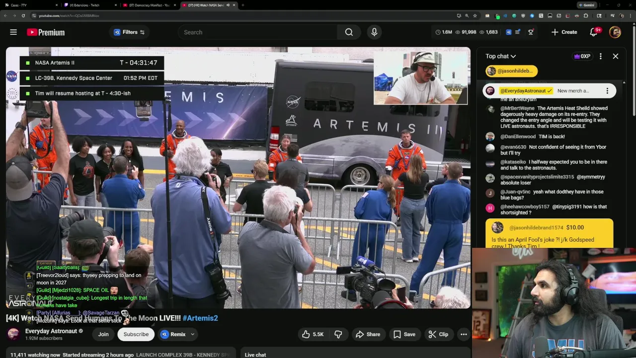
Task: Open the vidIQ Remix button
Action: pyautogui.click(x=173, y=334)
